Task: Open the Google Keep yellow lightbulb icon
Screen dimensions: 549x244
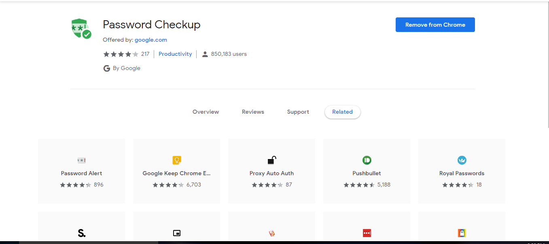Action: tap(177, 160)
